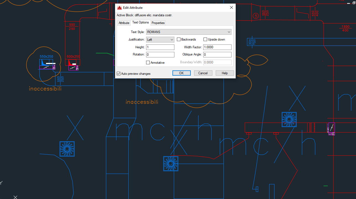Confirm changes with the OK button

tap(181, 73)
